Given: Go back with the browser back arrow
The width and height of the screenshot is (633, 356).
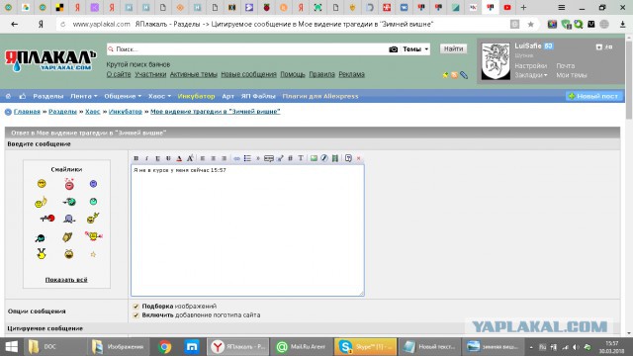Looking at the screenshot, I should coord(15,24).
